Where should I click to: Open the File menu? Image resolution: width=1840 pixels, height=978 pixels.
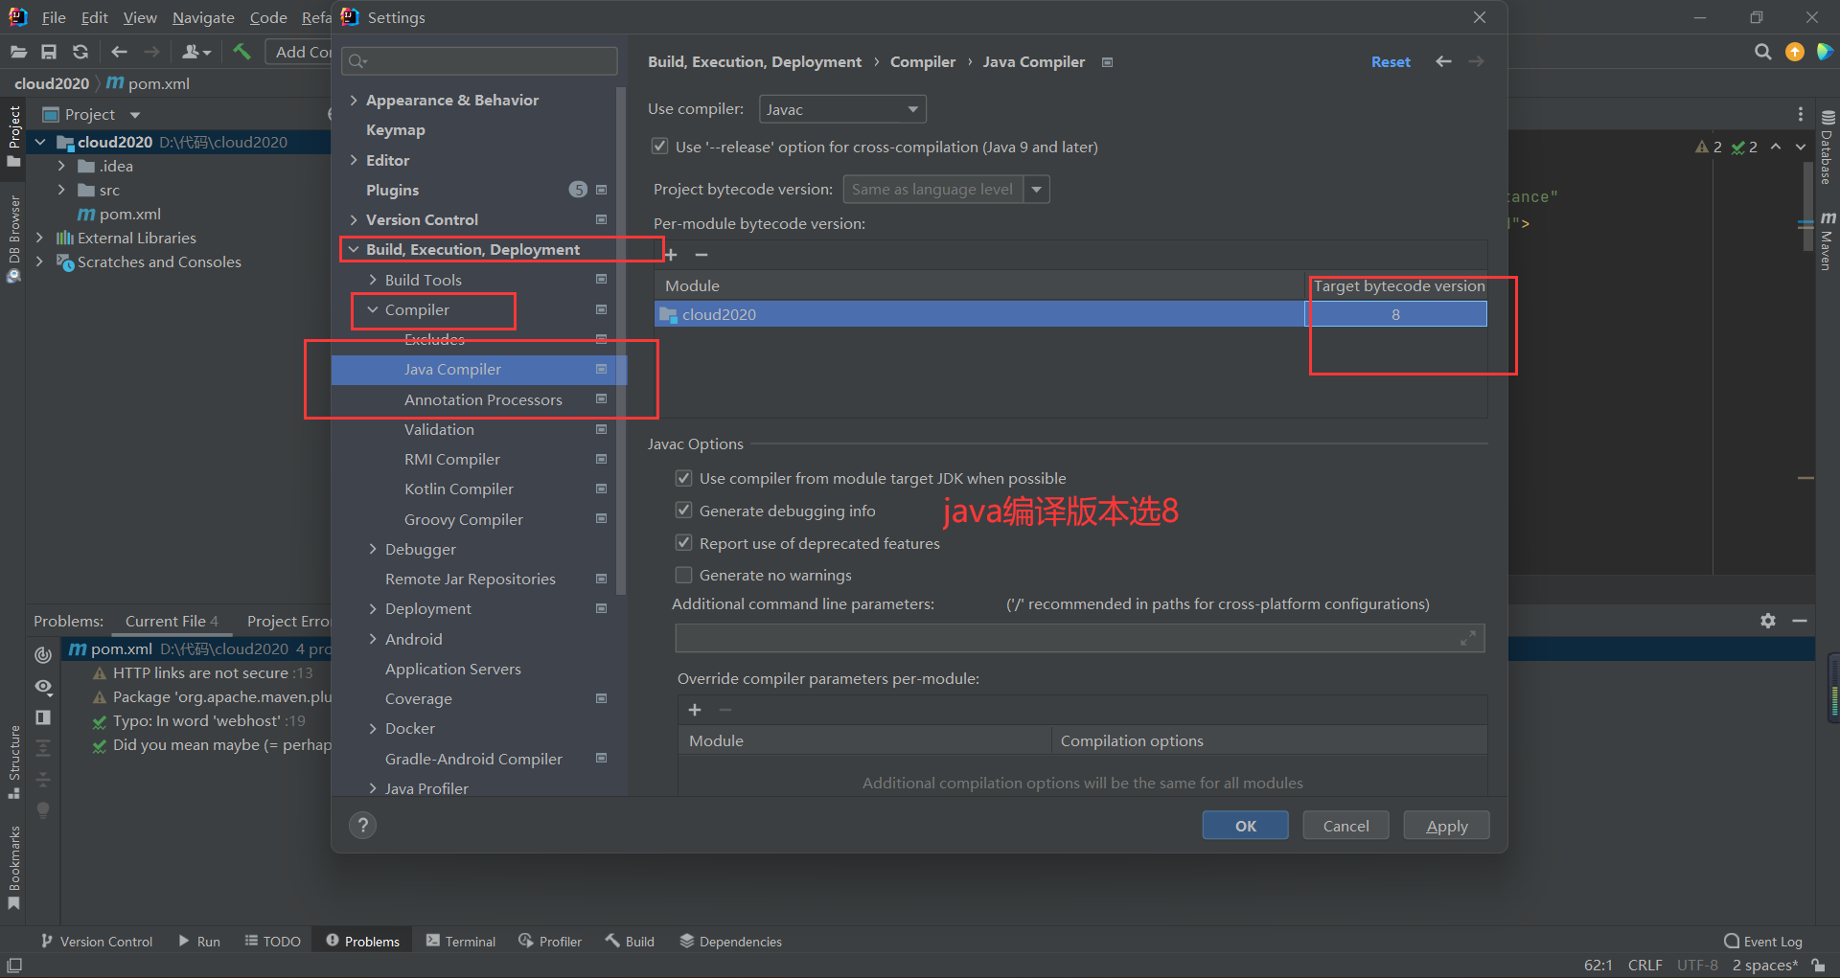[54, 17]
